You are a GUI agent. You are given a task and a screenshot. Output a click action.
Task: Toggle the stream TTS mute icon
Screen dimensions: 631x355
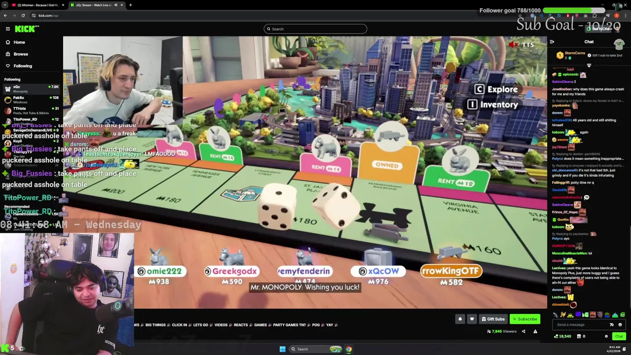(513, 45)
